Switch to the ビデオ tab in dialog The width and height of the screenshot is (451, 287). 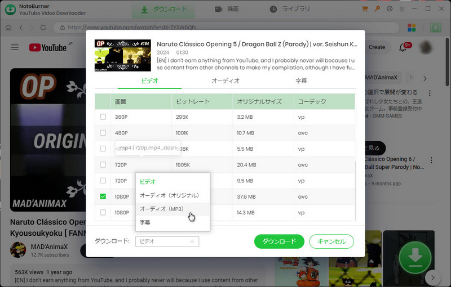pyautogui.click(x=149, y=81)
